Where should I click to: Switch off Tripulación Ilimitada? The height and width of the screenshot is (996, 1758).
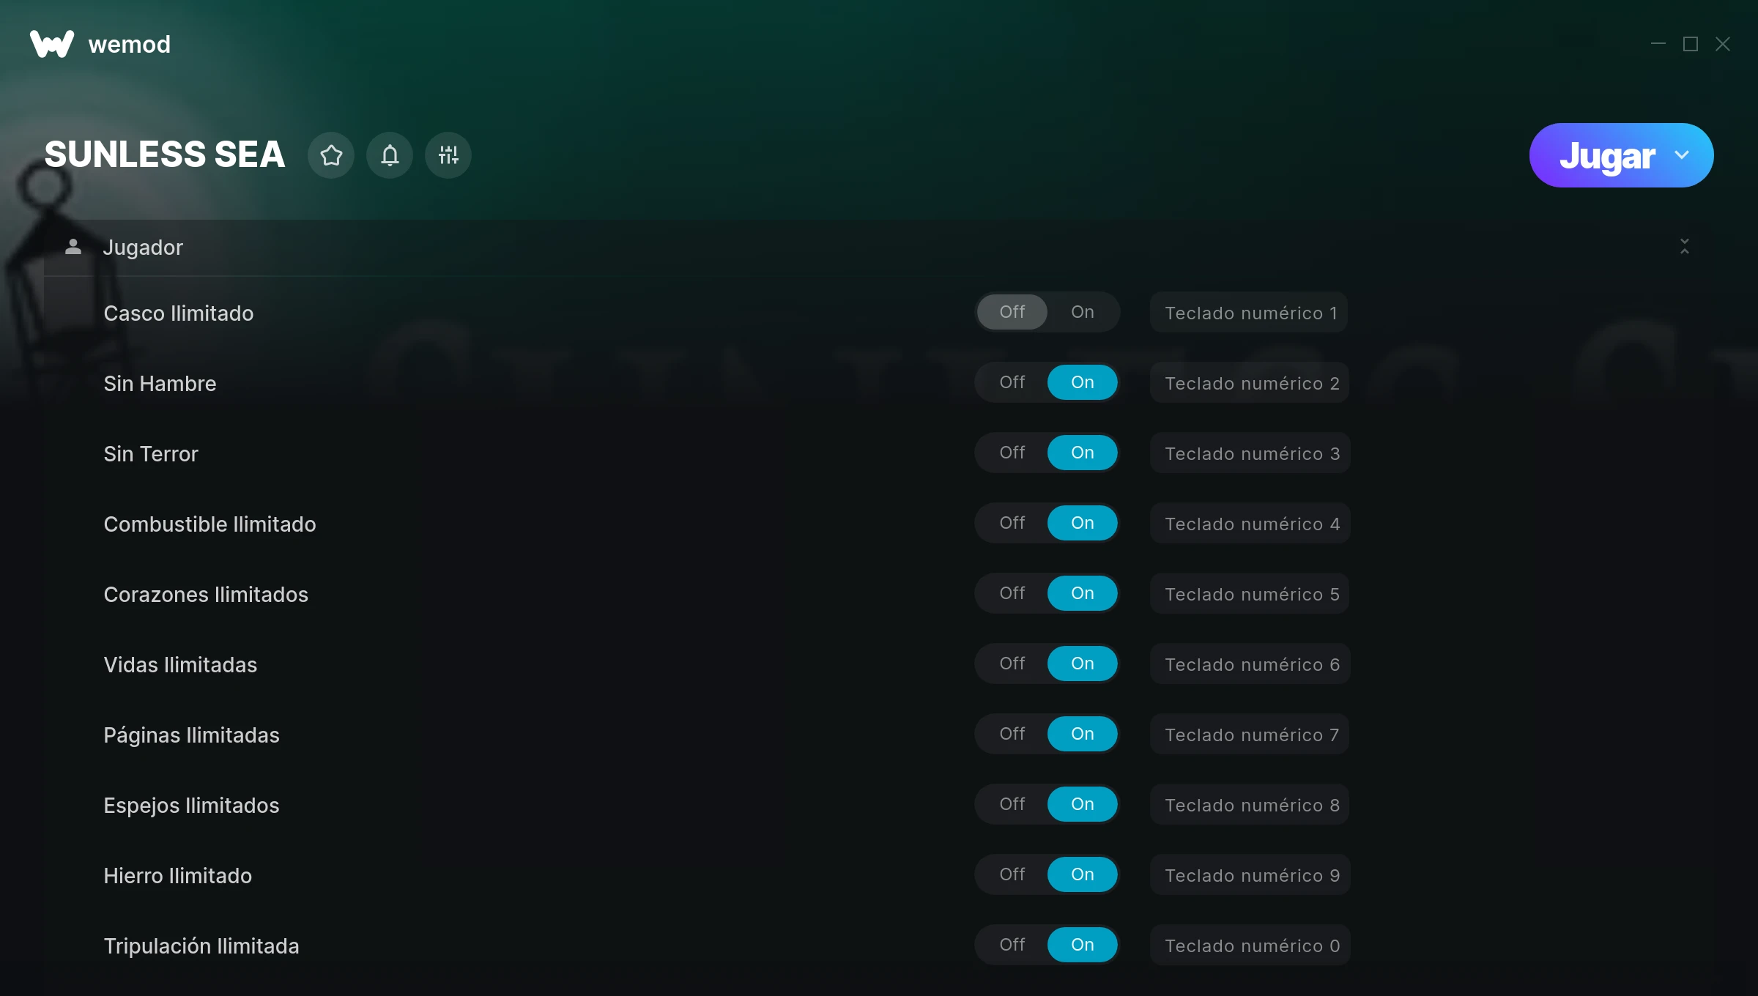1012,945
